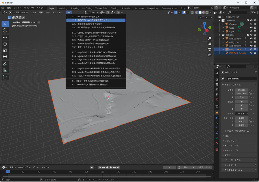Select the Move tool in left toolbar
The image size is (259, 182).
tap(5, 38)
